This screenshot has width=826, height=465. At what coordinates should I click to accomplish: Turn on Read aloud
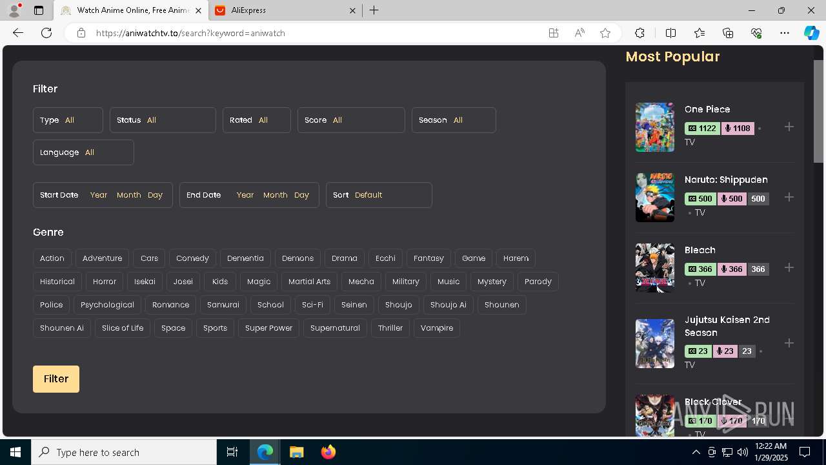(579, 33)
